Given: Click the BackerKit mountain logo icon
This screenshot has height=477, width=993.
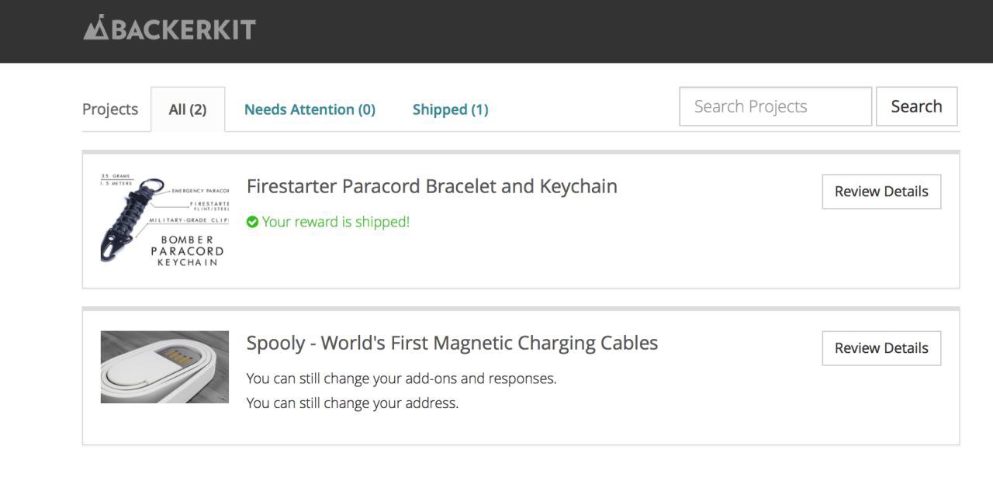Looking at the screenshot, I should coord(96,28).
